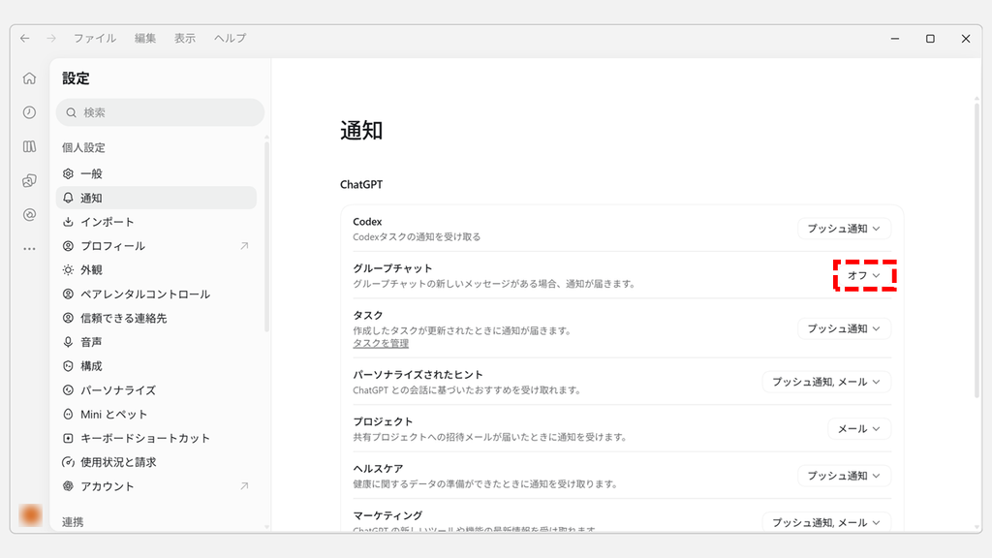Click the icon beside Mini とペット
This screenshot has height=558, width=992.
coord(69,415)
